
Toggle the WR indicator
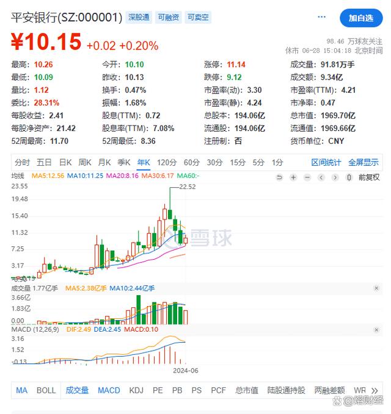(360, 390)
